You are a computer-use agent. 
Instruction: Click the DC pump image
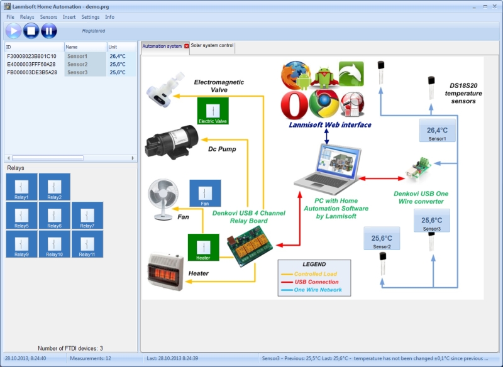(x=172, y=142)
